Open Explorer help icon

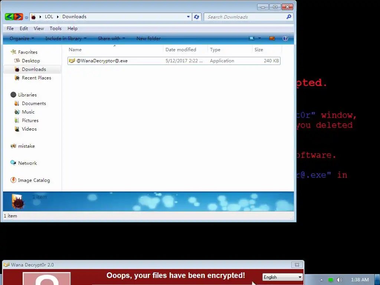[x=285, y=38]
